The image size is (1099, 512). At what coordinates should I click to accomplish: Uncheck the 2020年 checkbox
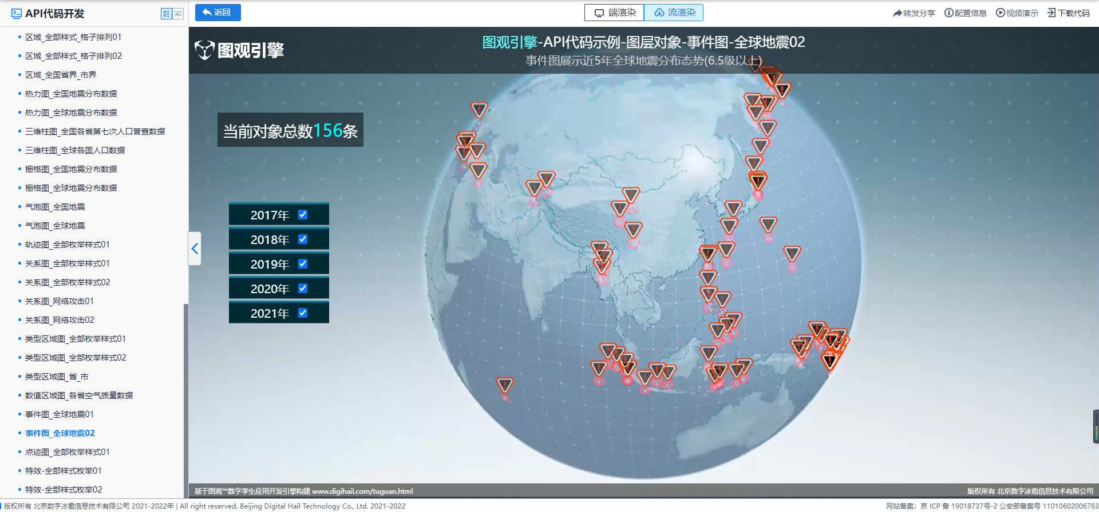[x=303, y=289]
